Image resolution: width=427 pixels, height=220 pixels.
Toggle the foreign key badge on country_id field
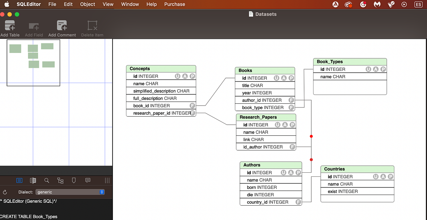[x=298, y=202]
